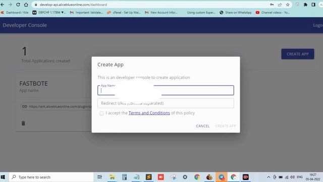Open the Calculator taskbar icon
The height and width of the screenshot is (182, 323).
coord(125,177)
